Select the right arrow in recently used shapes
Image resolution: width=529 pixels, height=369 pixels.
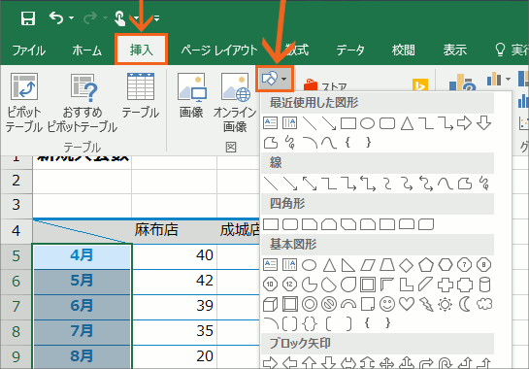click(x=464, y=123)
